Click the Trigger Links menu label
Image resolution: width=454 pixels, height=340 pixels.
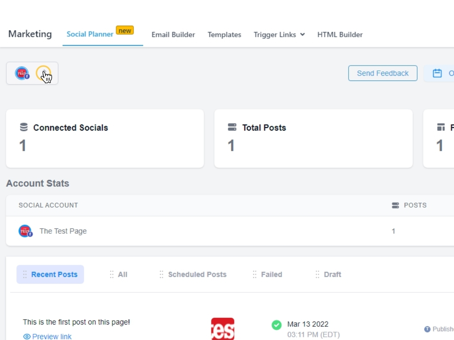click(x=275, y=35)
